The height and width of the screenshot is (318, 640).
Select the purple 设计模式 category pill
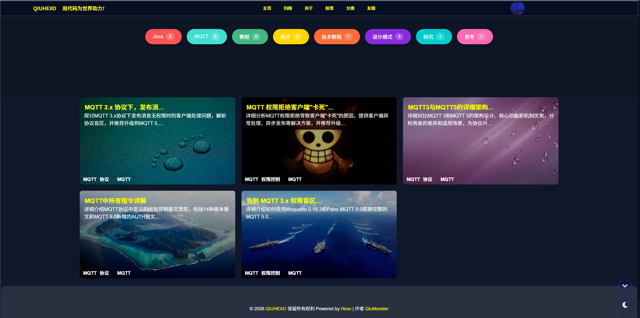coord(388,36)
